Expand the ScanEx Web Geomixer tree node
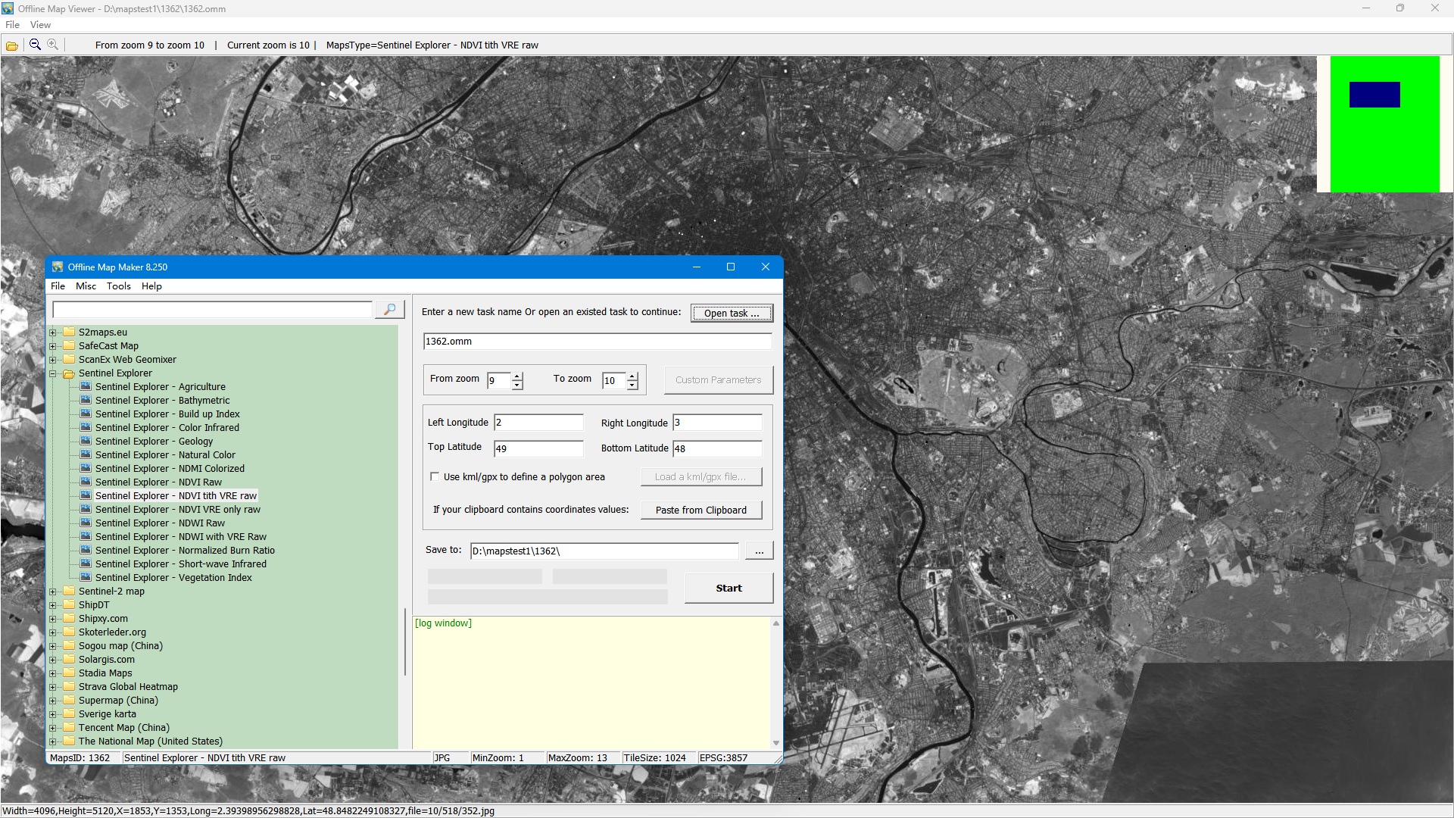Screen dimensions: 1454x818 53,360
